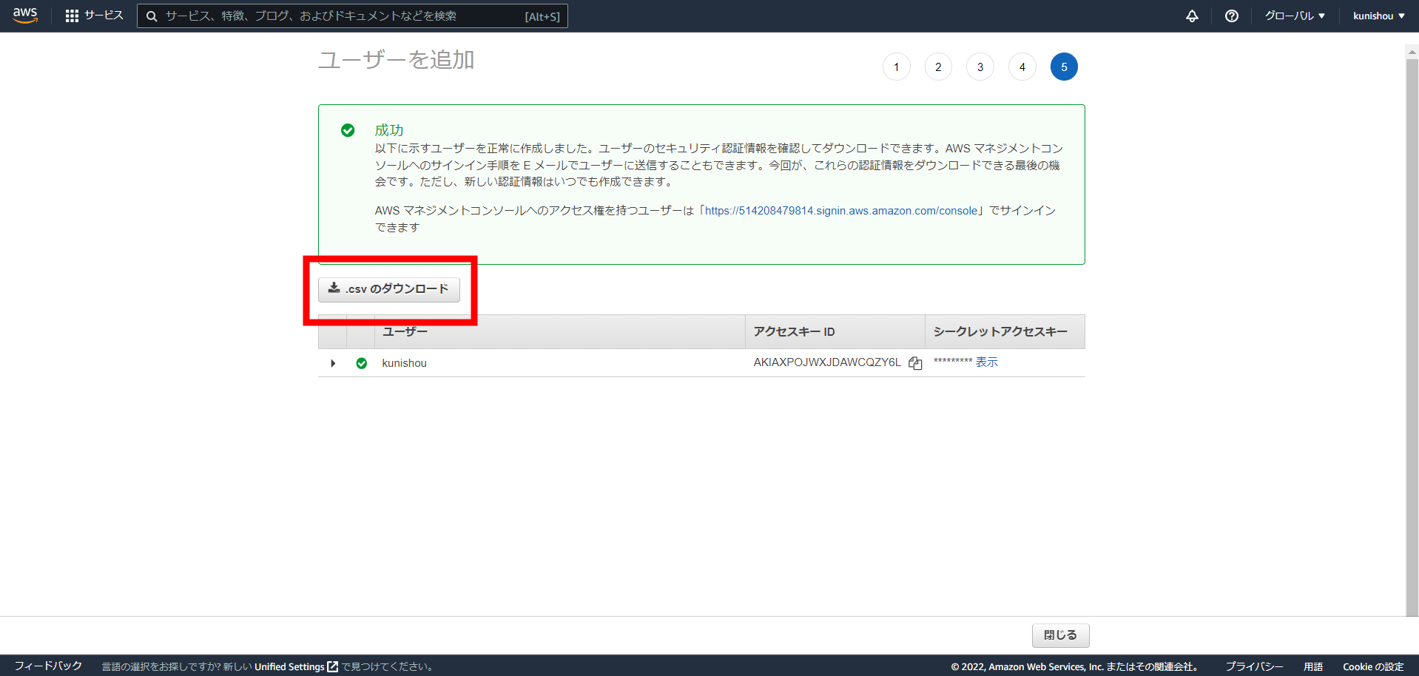This screenshot has height=676, width=1419.
Task: Click inside the search bar
Action: point(351,16)
